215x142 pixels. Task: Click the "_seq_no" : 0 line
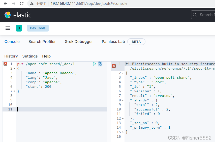click(145, 123)
